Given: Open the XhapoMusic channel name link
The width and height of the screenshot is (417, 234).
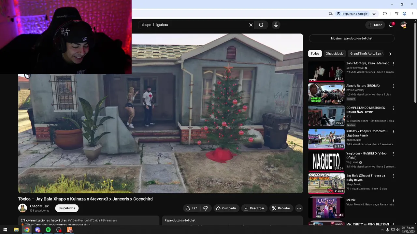Looking at the screenshot, I should 39,206.
